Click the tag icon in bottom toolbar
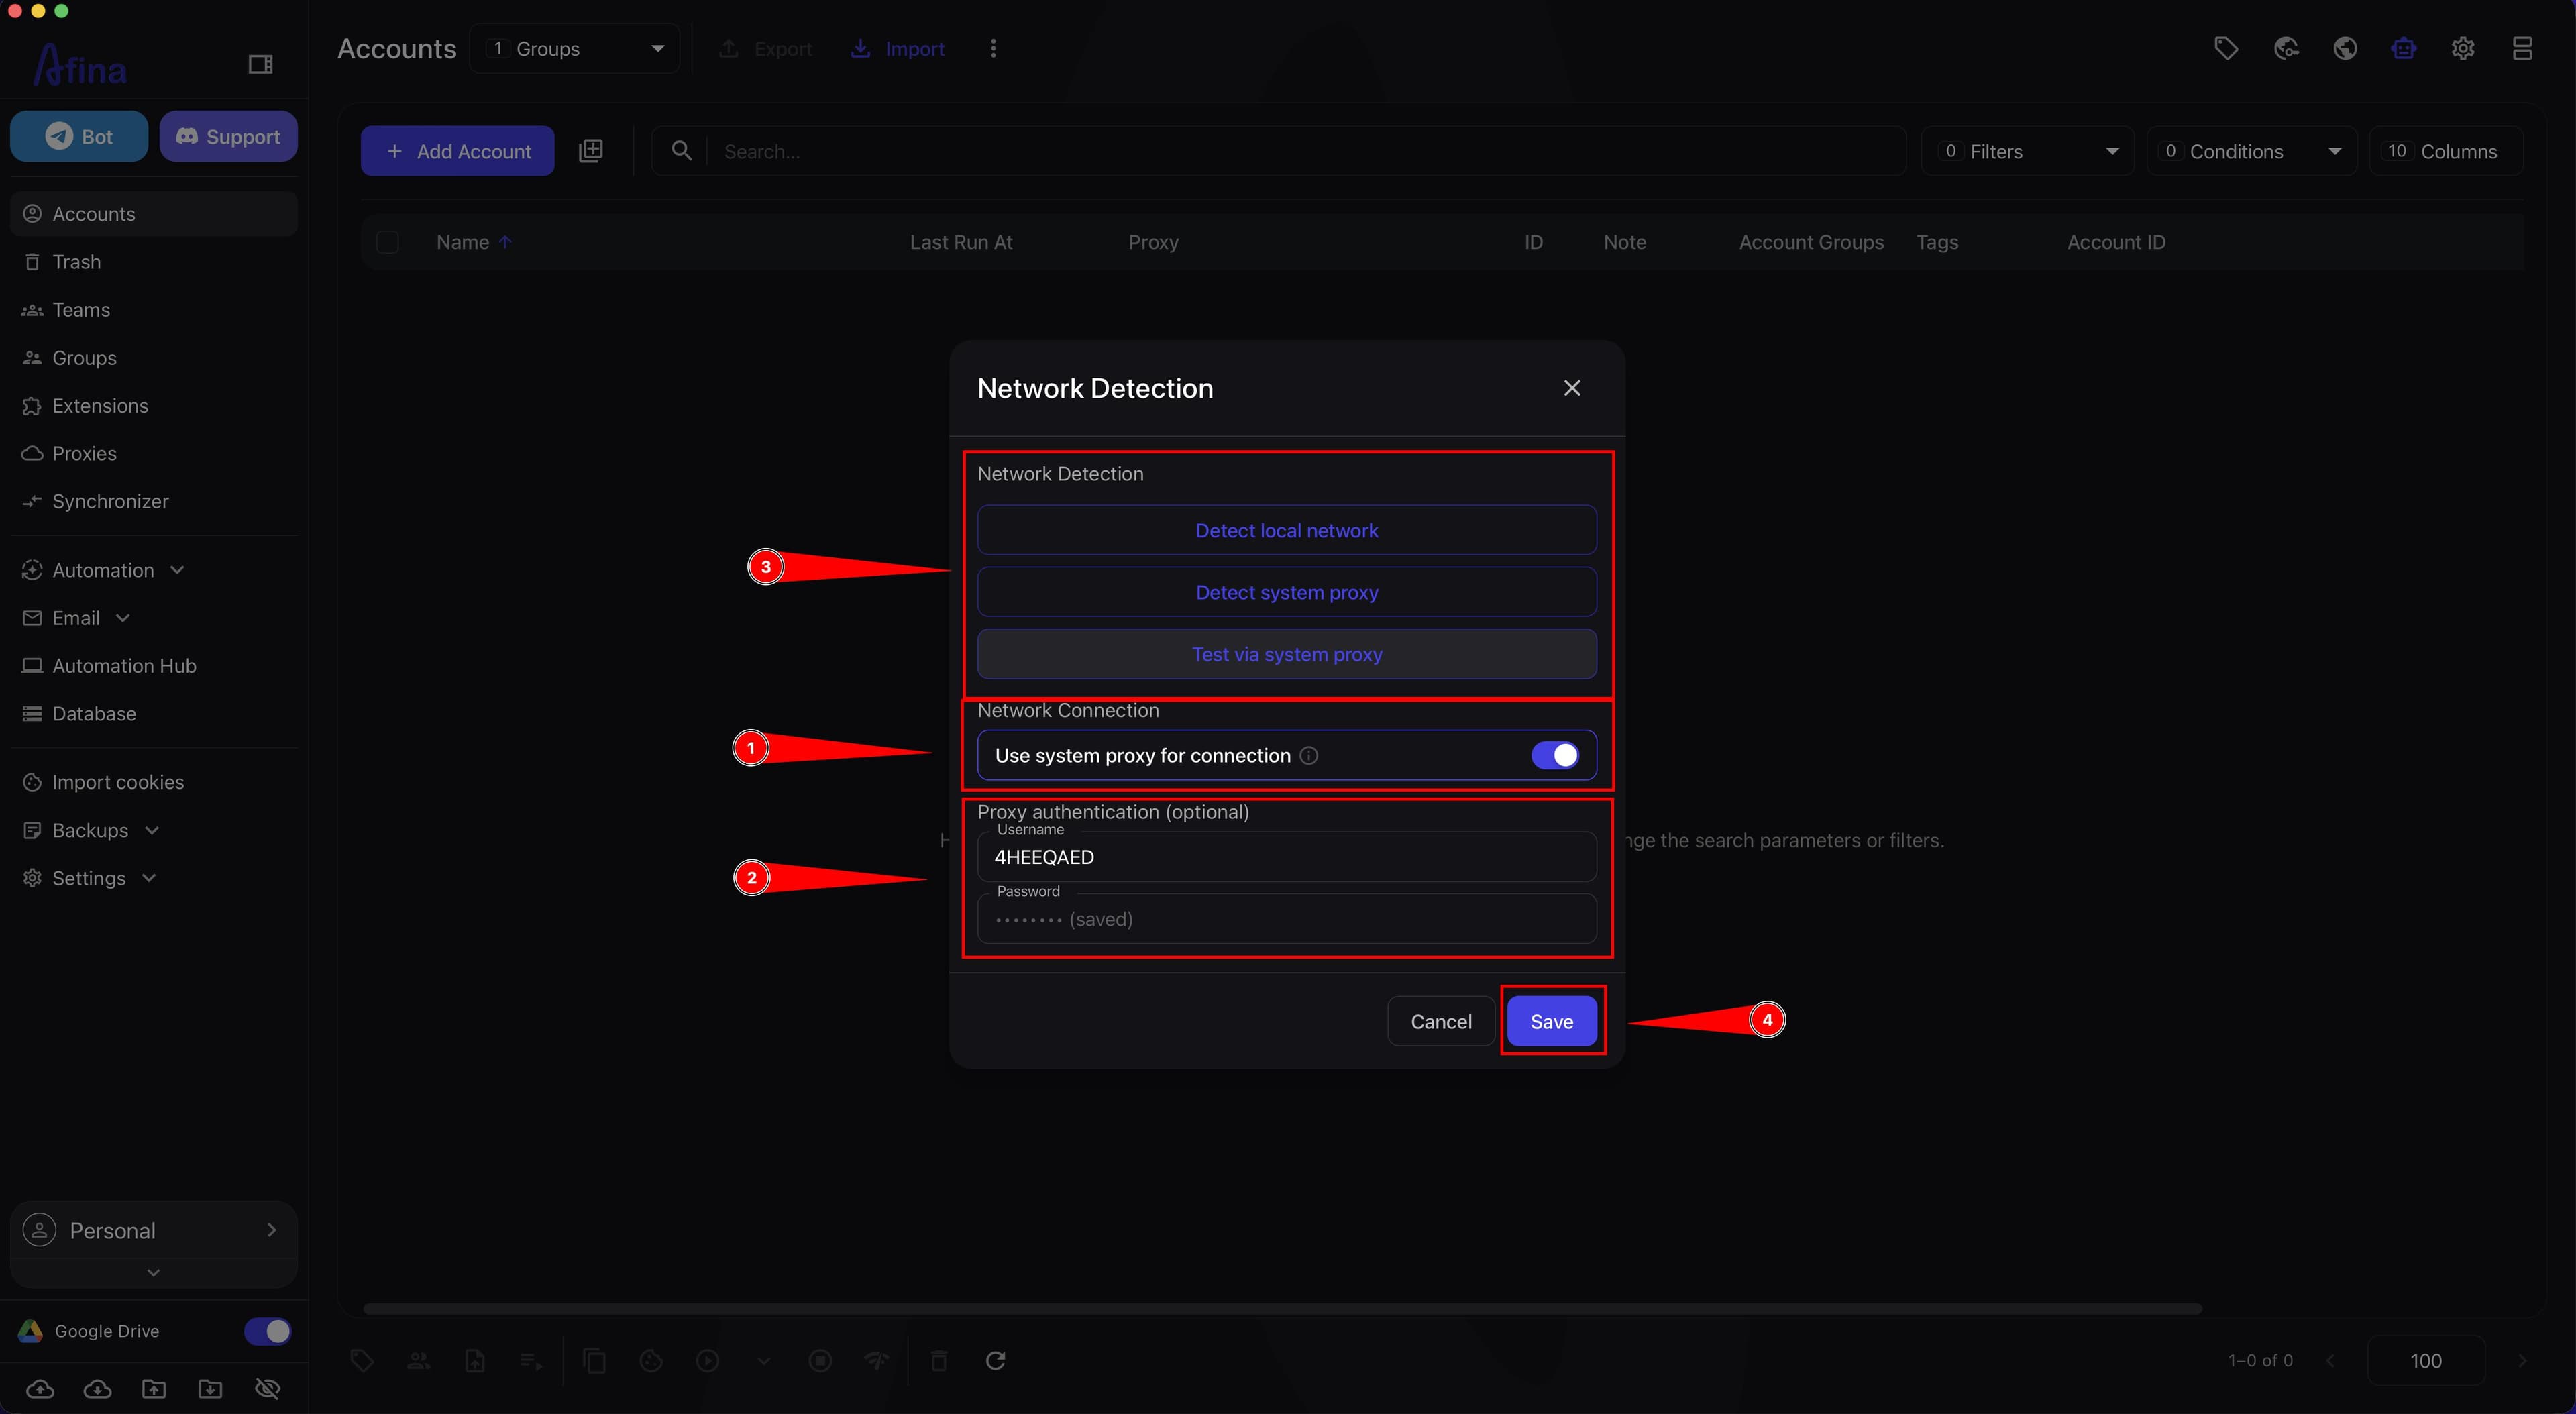This screenshot has height=1414, width=2576. (x=362, y=1360)
